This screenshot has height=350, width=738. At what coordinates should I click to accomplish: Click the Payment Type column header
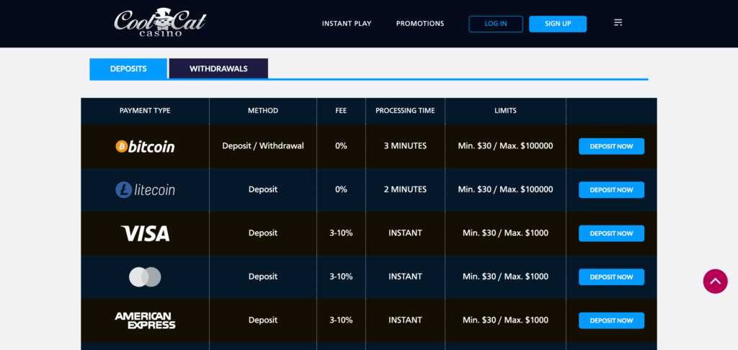tap(145, 111)
